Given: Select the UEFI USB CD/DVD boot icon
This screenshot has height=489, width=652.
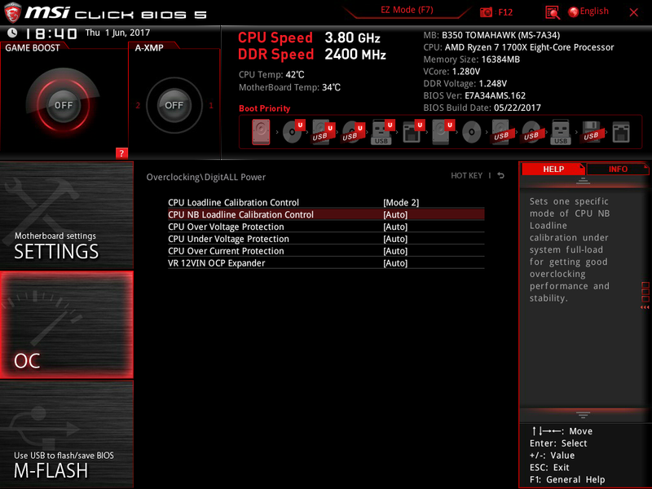Looking at the screenshot, I should pyautogui.click(x=353, y=132).
